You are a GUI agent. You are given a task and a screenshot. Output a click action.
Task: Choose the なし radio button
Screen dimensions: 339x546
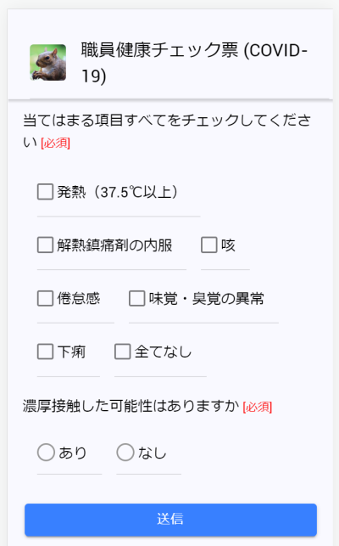pos(125,453)
